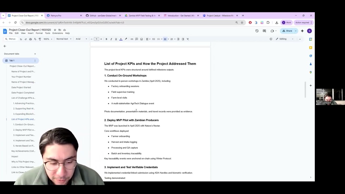Image resolution: width=345 pixels, height=194 pixels.
Task: Switch to the Palmyra Pro browser tab
Action: (64, 16)
